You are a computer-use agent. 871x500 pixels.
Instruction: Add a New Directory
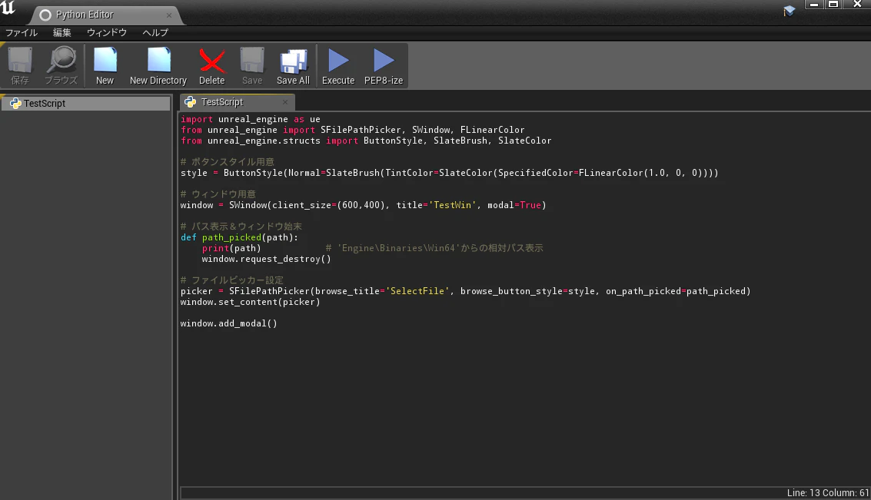(158, 65)
